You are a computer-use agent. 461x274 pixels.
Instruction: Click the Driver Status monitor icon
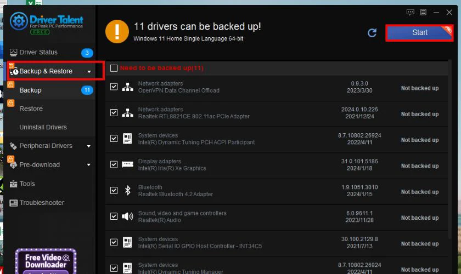click(14, 52)
